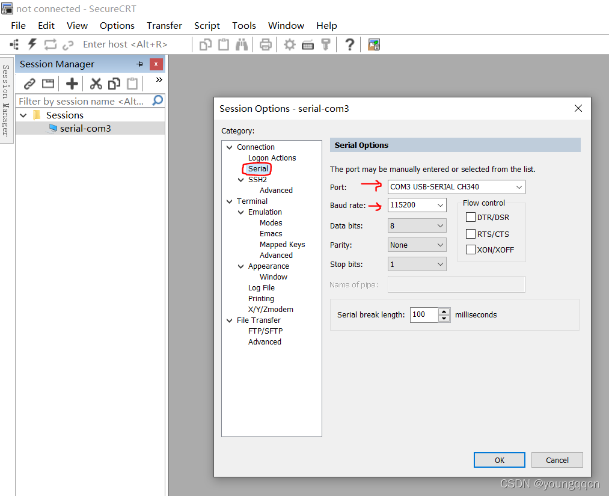609x496 pixels.
Task: Enable RTS/CTS flow control
Action: 470,234
